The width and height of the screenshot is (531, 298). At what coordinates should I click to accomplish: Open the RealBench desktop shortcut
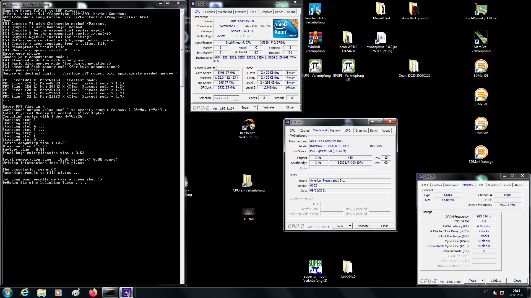[x=249, y=129]
